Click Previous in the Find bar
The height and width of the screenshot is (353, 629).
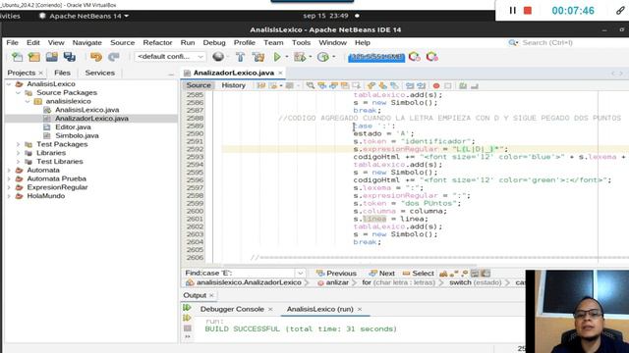tap(336, 274)
